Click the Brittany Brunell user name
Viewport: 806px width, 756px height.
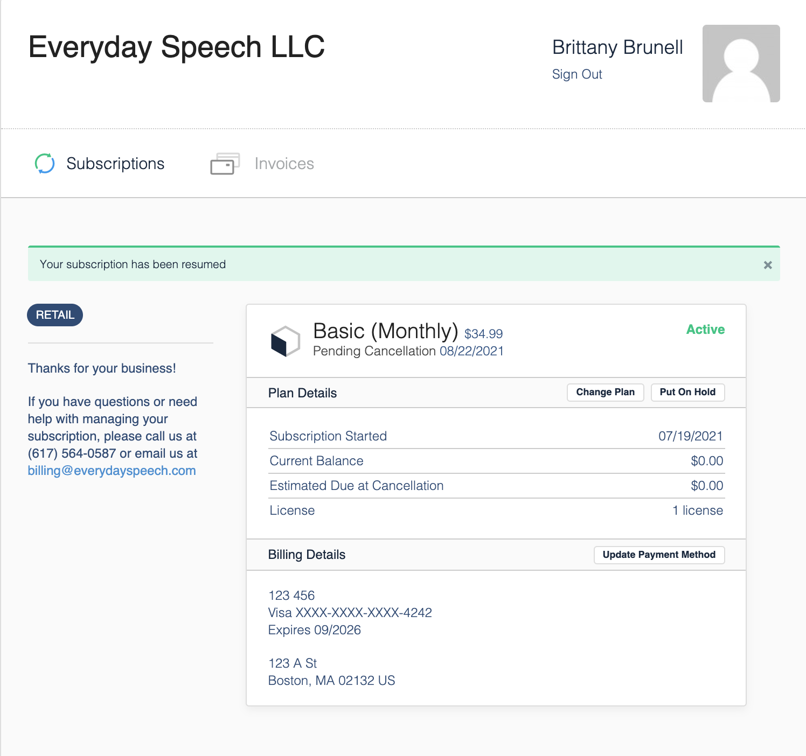pyautogui.click(x=617, y=47)
